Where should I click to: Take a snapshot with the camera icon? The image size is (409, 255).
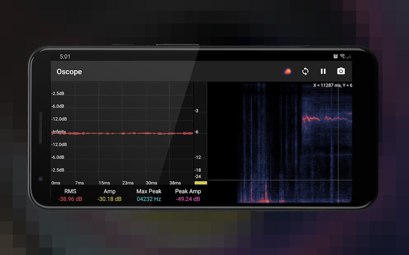tap(341, 71)
